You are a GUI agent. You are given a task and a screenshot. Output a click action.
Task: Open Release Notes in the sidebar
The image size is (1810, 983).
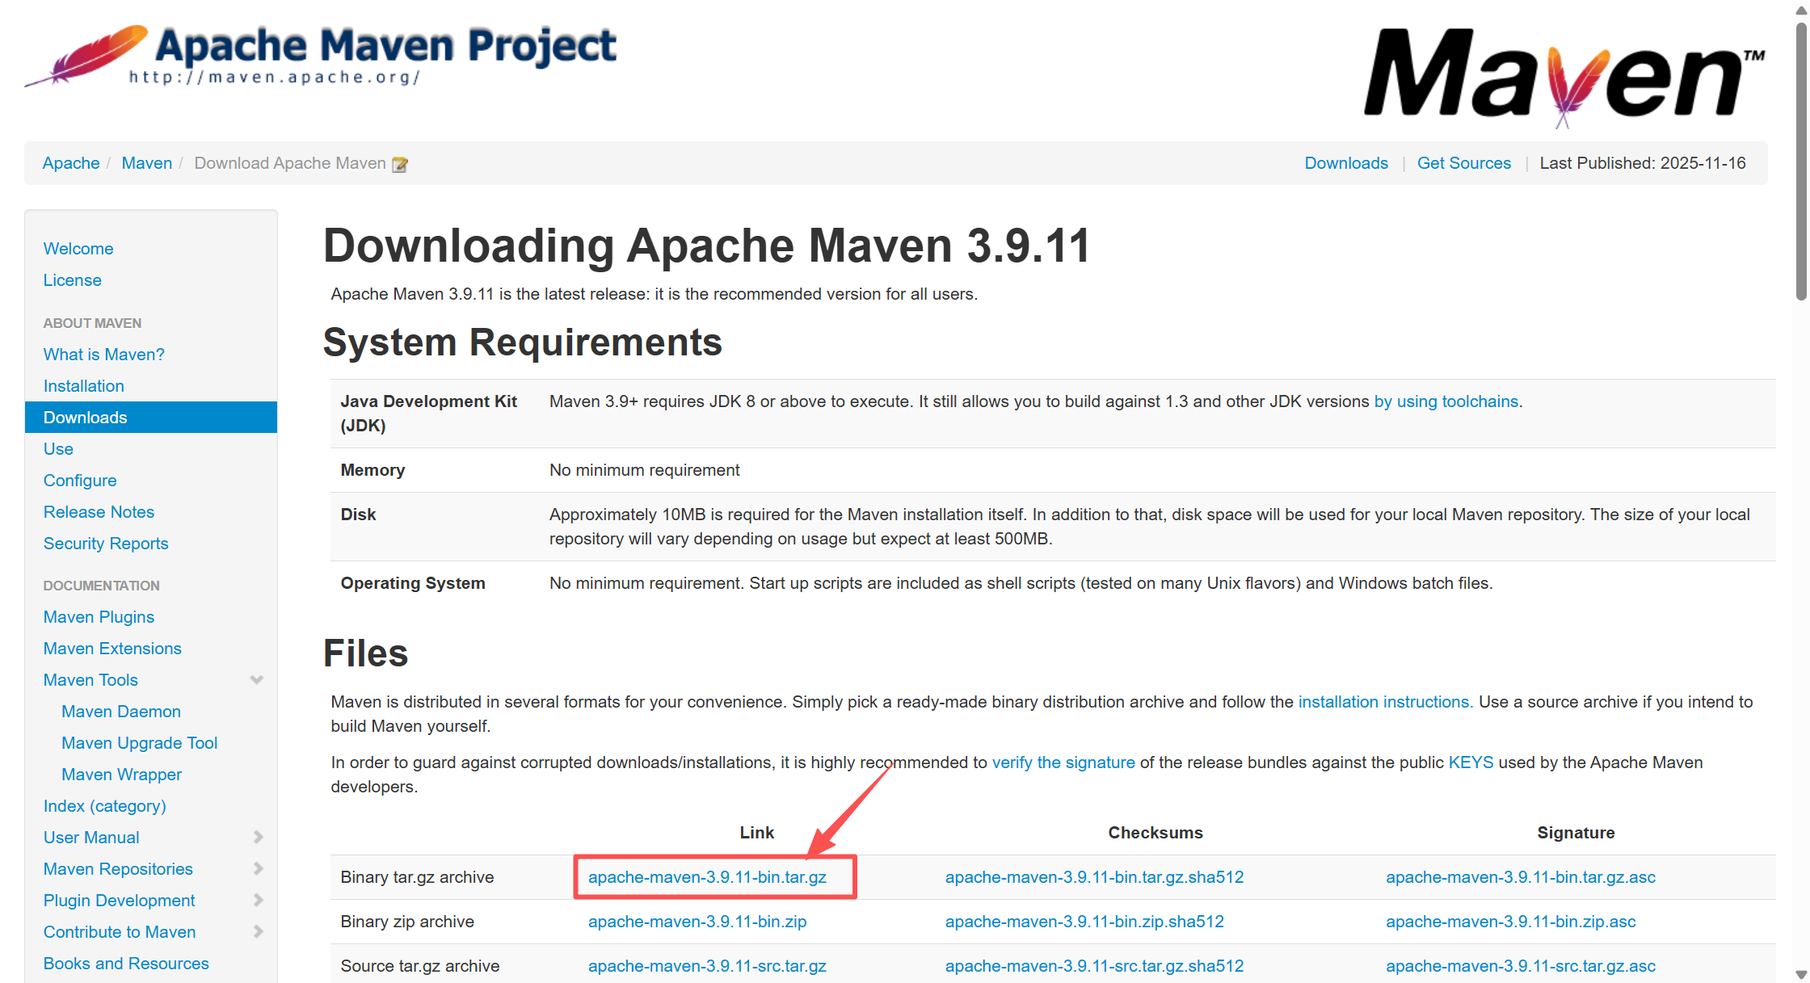tap(99, 512)
